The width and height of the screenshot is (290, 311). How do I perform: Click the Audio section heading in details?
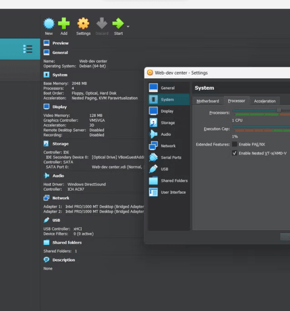tap(58, 176)
